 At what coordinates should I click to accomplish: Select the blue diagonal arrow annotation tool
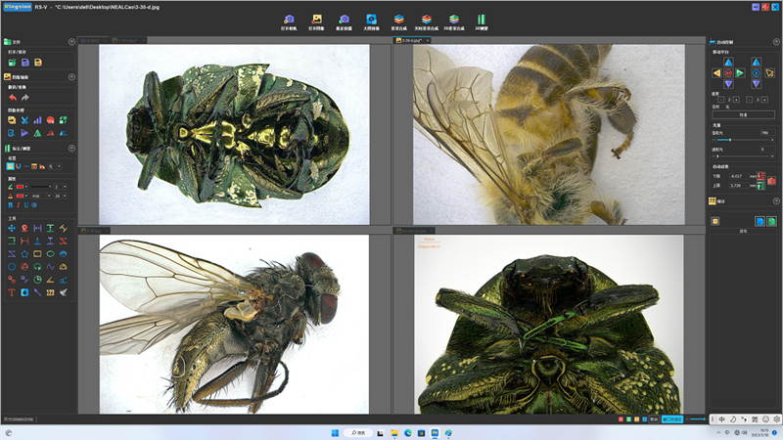[x=37, y=292]
